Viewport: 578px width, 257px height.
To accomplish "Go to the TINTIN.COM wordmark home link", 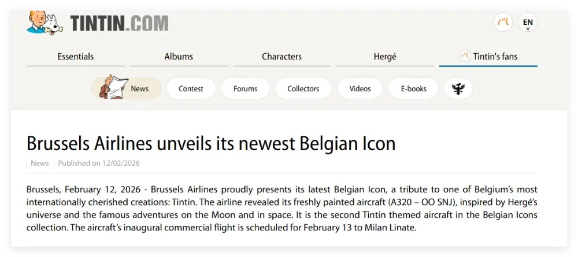I will tap(119, 23).
